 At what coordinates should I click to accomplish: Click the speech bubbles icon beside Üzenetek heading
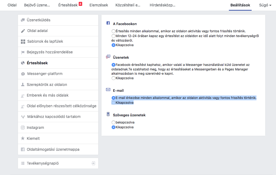108,57
